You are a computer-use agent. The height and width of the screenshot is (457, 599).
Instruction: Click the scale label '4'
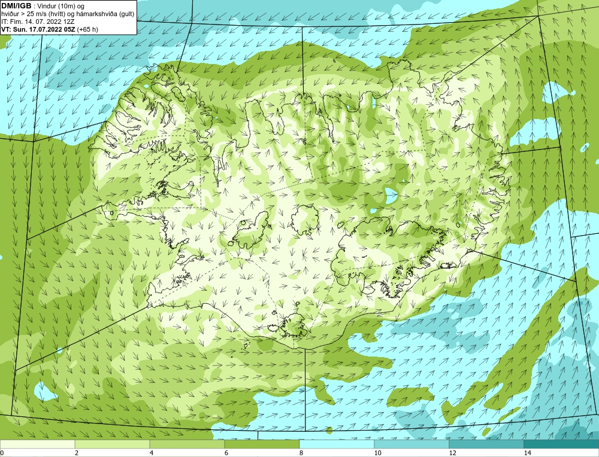tap(152, 453)
